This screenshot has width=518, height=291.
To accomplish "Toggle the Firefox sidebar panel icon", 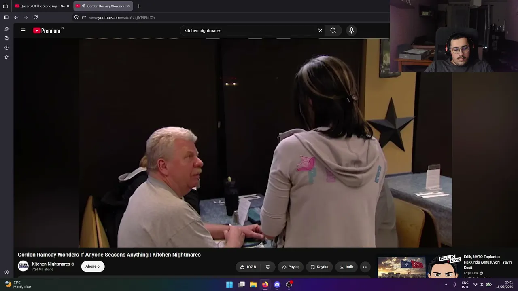I will tap(6, 17).
